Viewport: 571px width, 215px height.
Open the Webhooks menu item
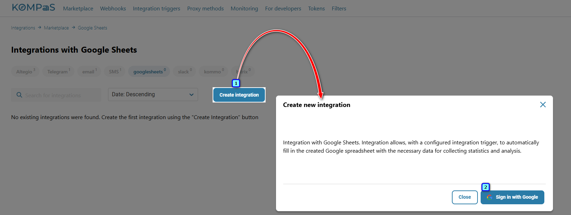[x=113, y=8]
